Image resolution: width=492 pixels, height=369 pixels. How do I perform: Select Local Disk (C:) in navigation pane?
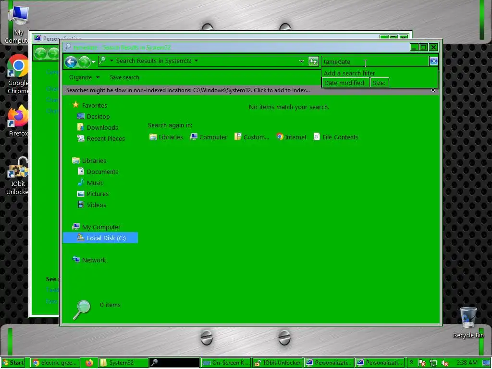pyautogui.click(x=100, y=238)
